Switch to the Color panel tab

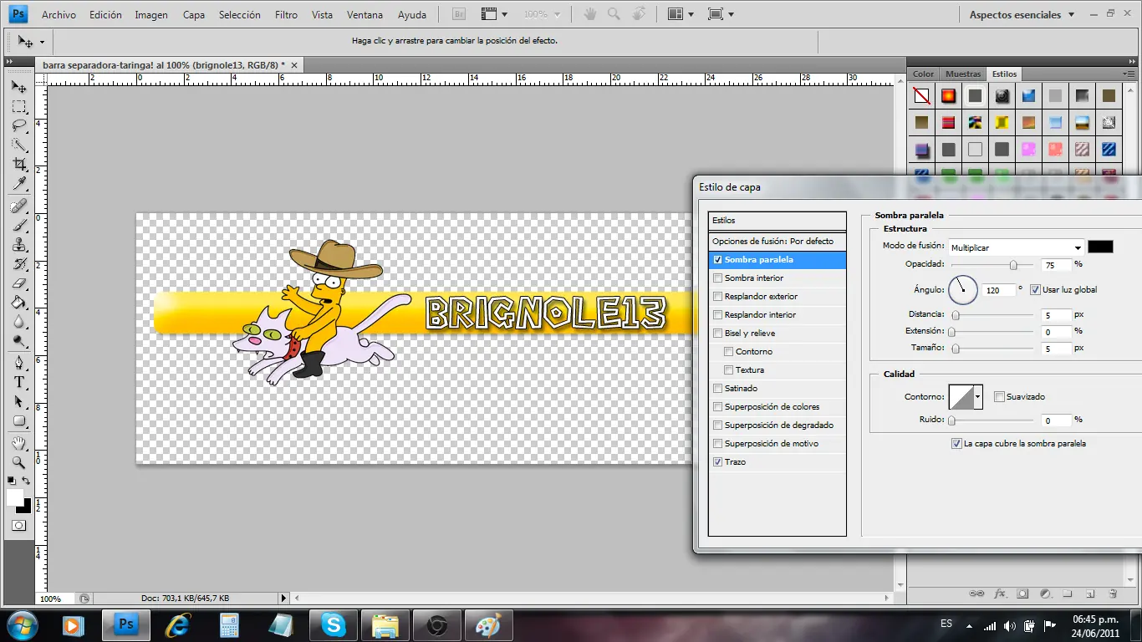[x=924, y=74]
